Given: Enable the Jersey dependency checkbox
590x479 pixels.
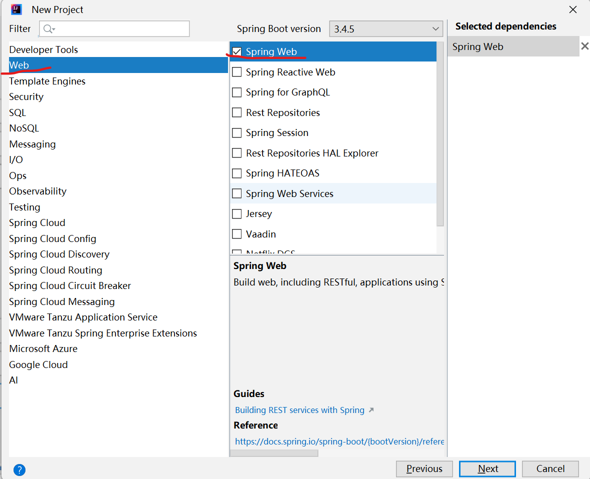Looking at the screenshot, I should (236, 213).
